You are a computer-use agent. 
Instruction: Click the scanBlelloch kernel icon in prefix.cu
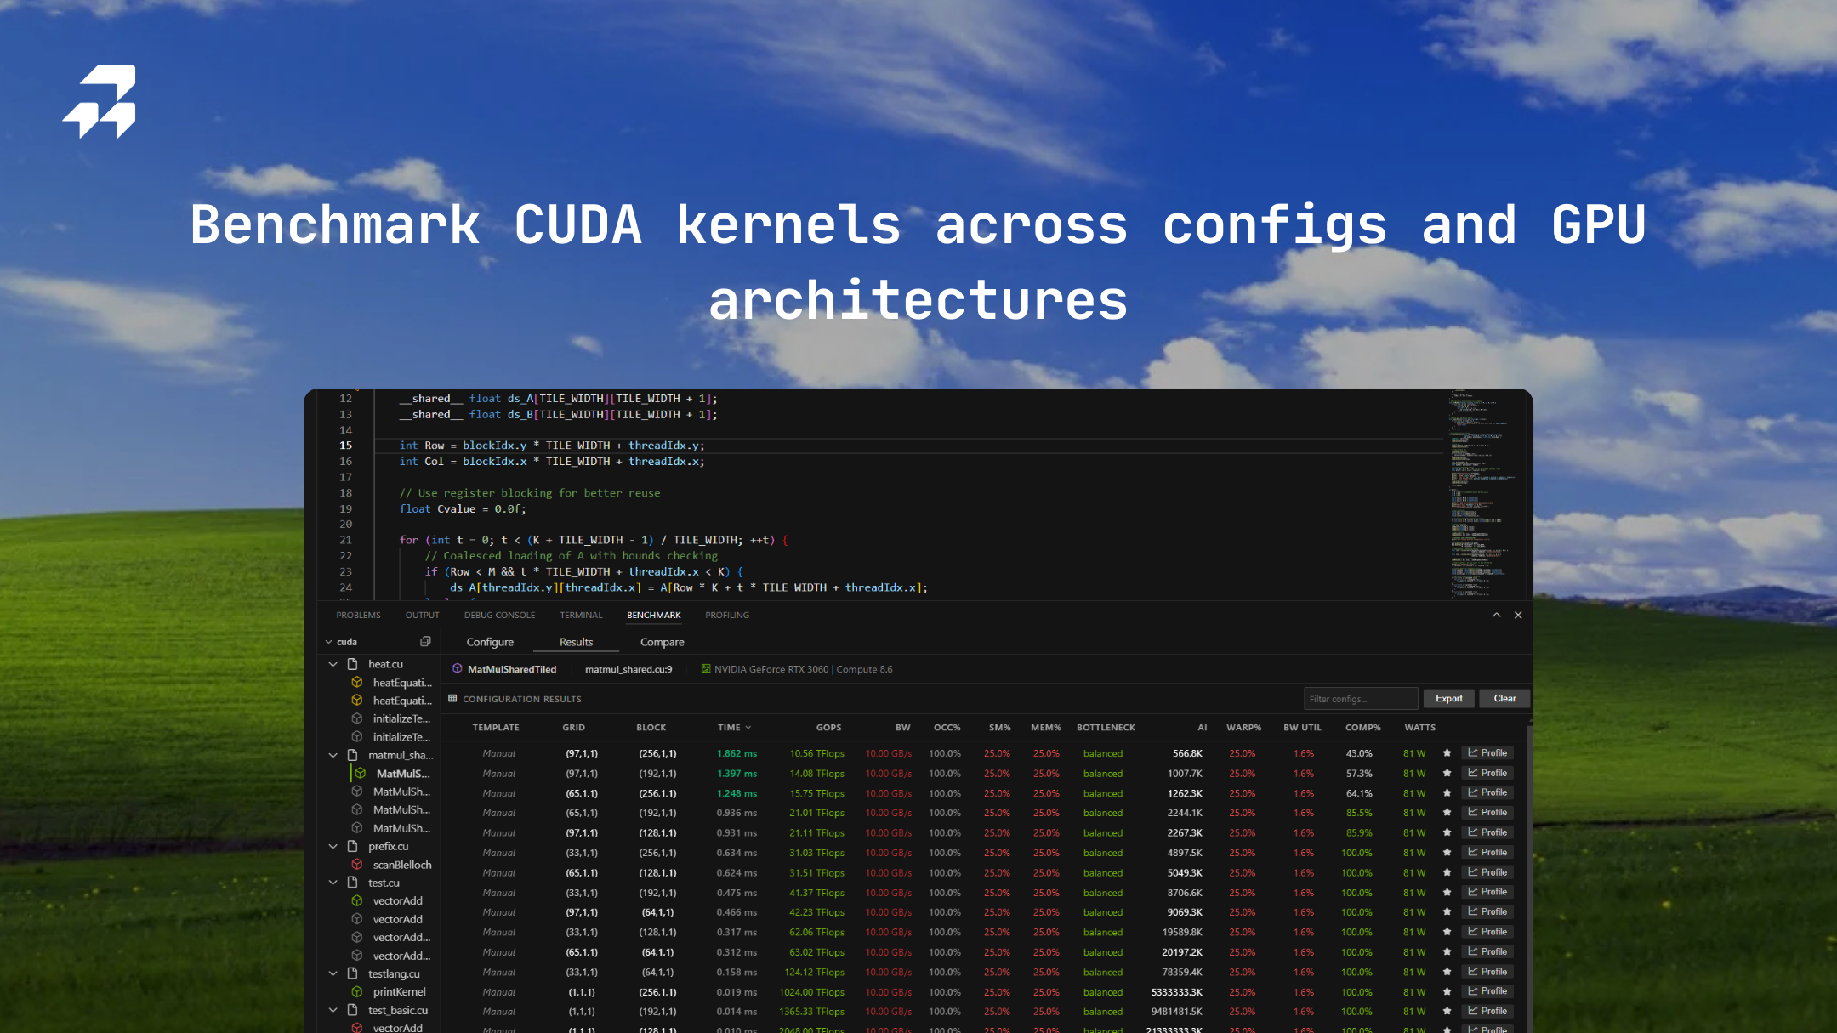click(355, 865)
